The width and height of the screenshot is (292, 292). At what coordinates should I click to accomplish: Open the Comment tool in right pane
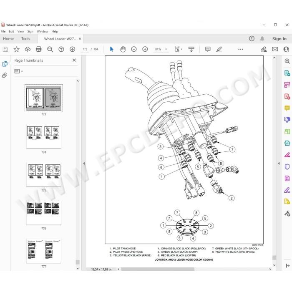(287, 108)
